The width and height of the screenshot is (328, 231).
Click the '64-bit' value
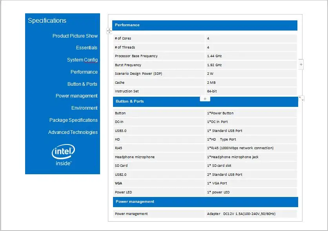tap(212, 91)
